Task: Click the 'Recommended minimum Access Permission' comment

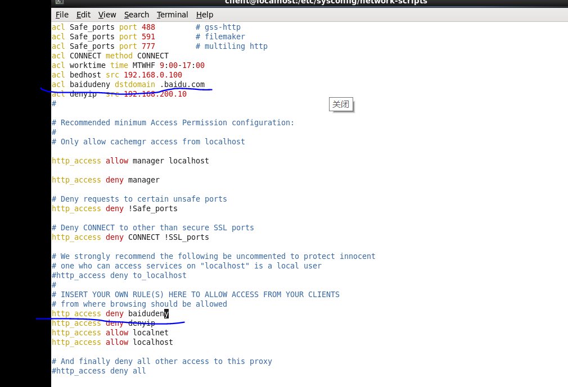Action: (x=173, y=122)
